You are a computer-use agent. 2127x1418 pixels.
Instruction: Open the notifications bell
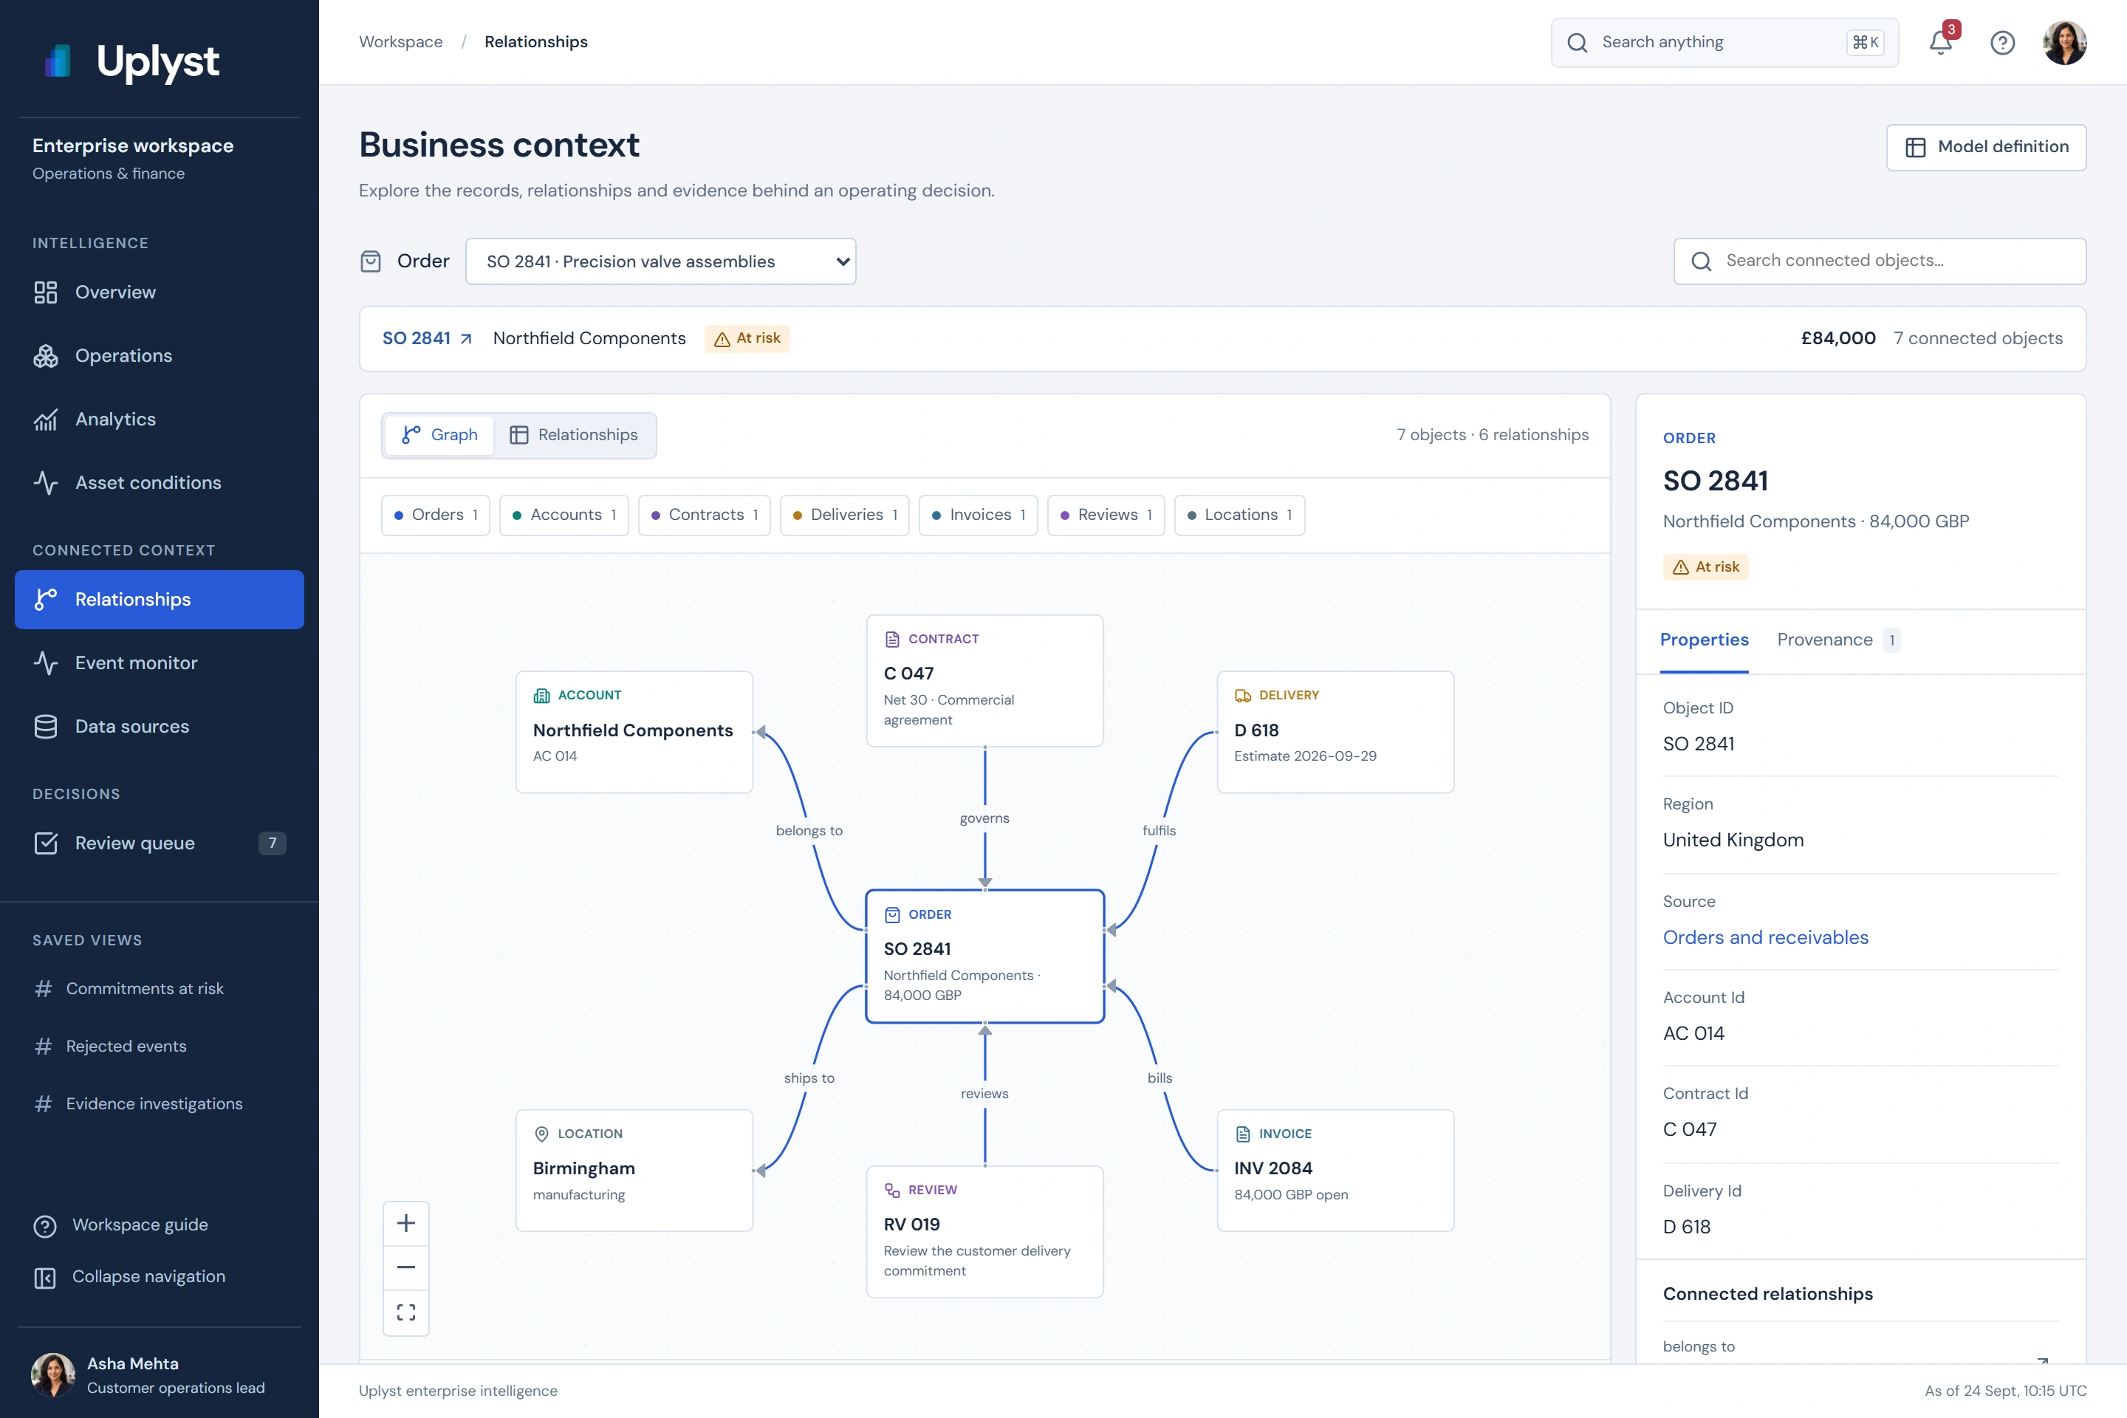[1941, 43]
